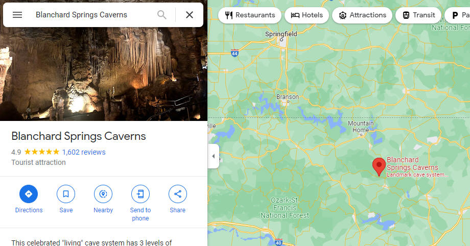Save Blanchard Springs Caverns to a list
The height and width of the screenshot is (246, 470).
[x=66, y=199]
